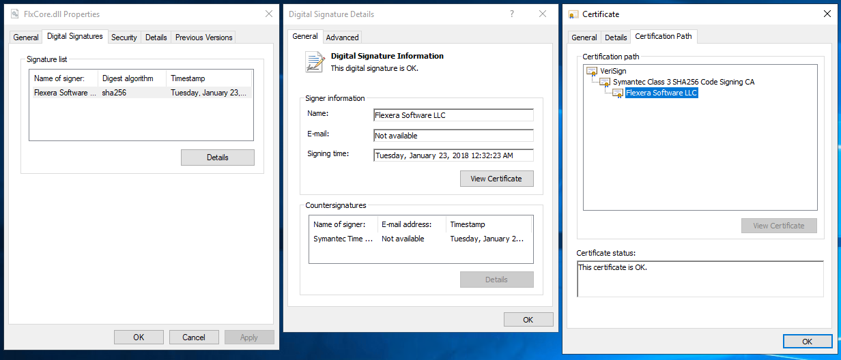Screen dimensions: 841x360
Task: Select VeriSign node in certification path
Action: 613,71
